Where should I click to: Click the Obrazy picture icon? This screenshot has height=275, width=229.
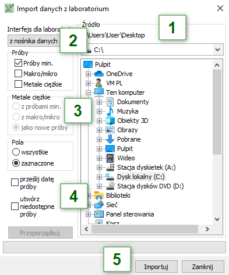coord(110,130)
